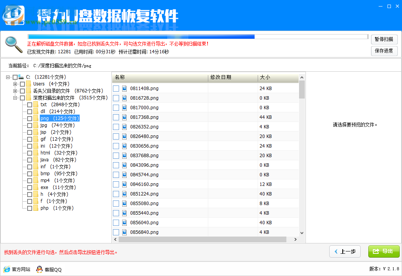Click the 保存进度 save progress button
The height and width of the screenshot is (276, 402).
(x=384, y=51)
